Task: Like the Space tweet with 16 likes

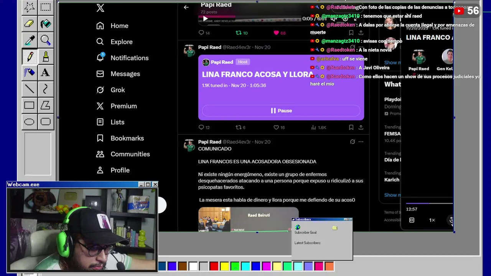Action: [279, 127]
